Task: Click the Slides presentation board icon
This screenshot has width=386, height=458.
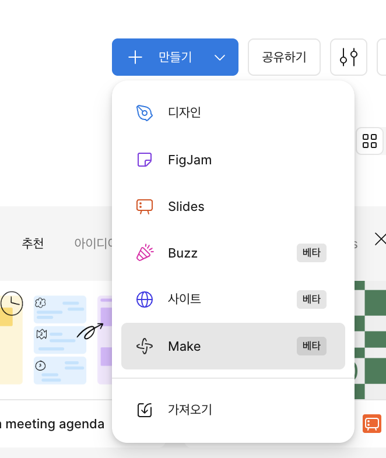Action: point(145,206)
